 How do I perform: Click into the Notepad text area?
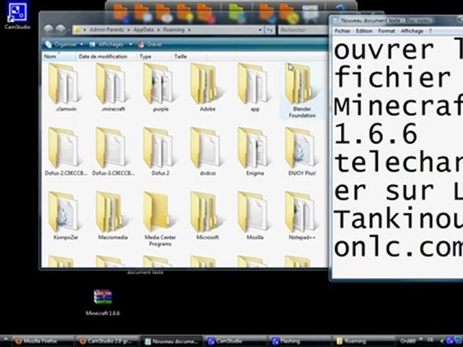(397, 157)
